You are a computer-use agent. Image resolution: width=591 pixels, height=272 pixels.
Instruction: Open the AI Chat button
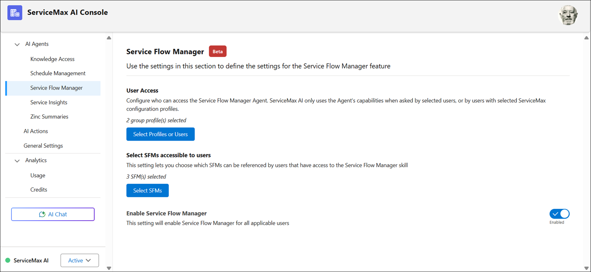click(53, 214)
